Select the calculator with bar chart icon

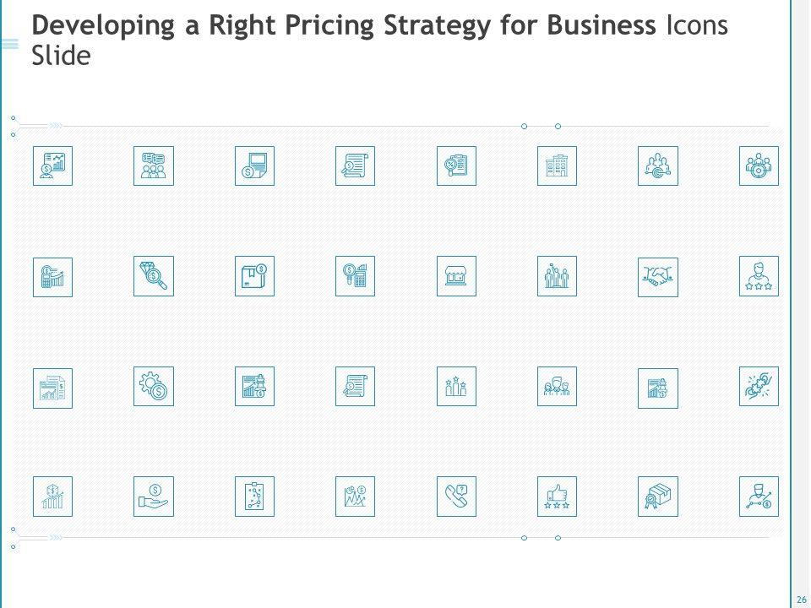[x=52, y=276]
